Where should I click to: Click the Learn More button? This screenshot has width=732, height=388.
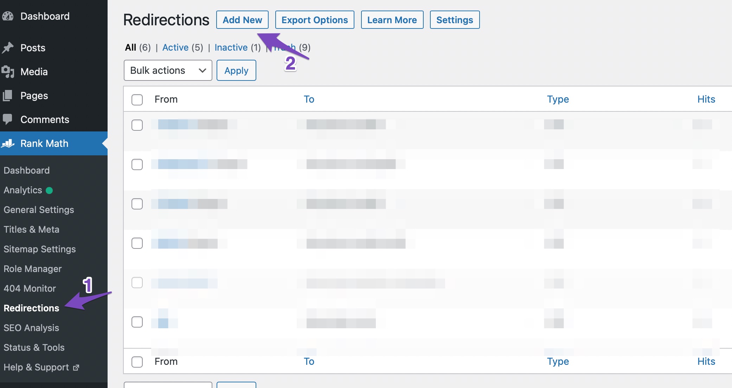(x=392, y=20)
